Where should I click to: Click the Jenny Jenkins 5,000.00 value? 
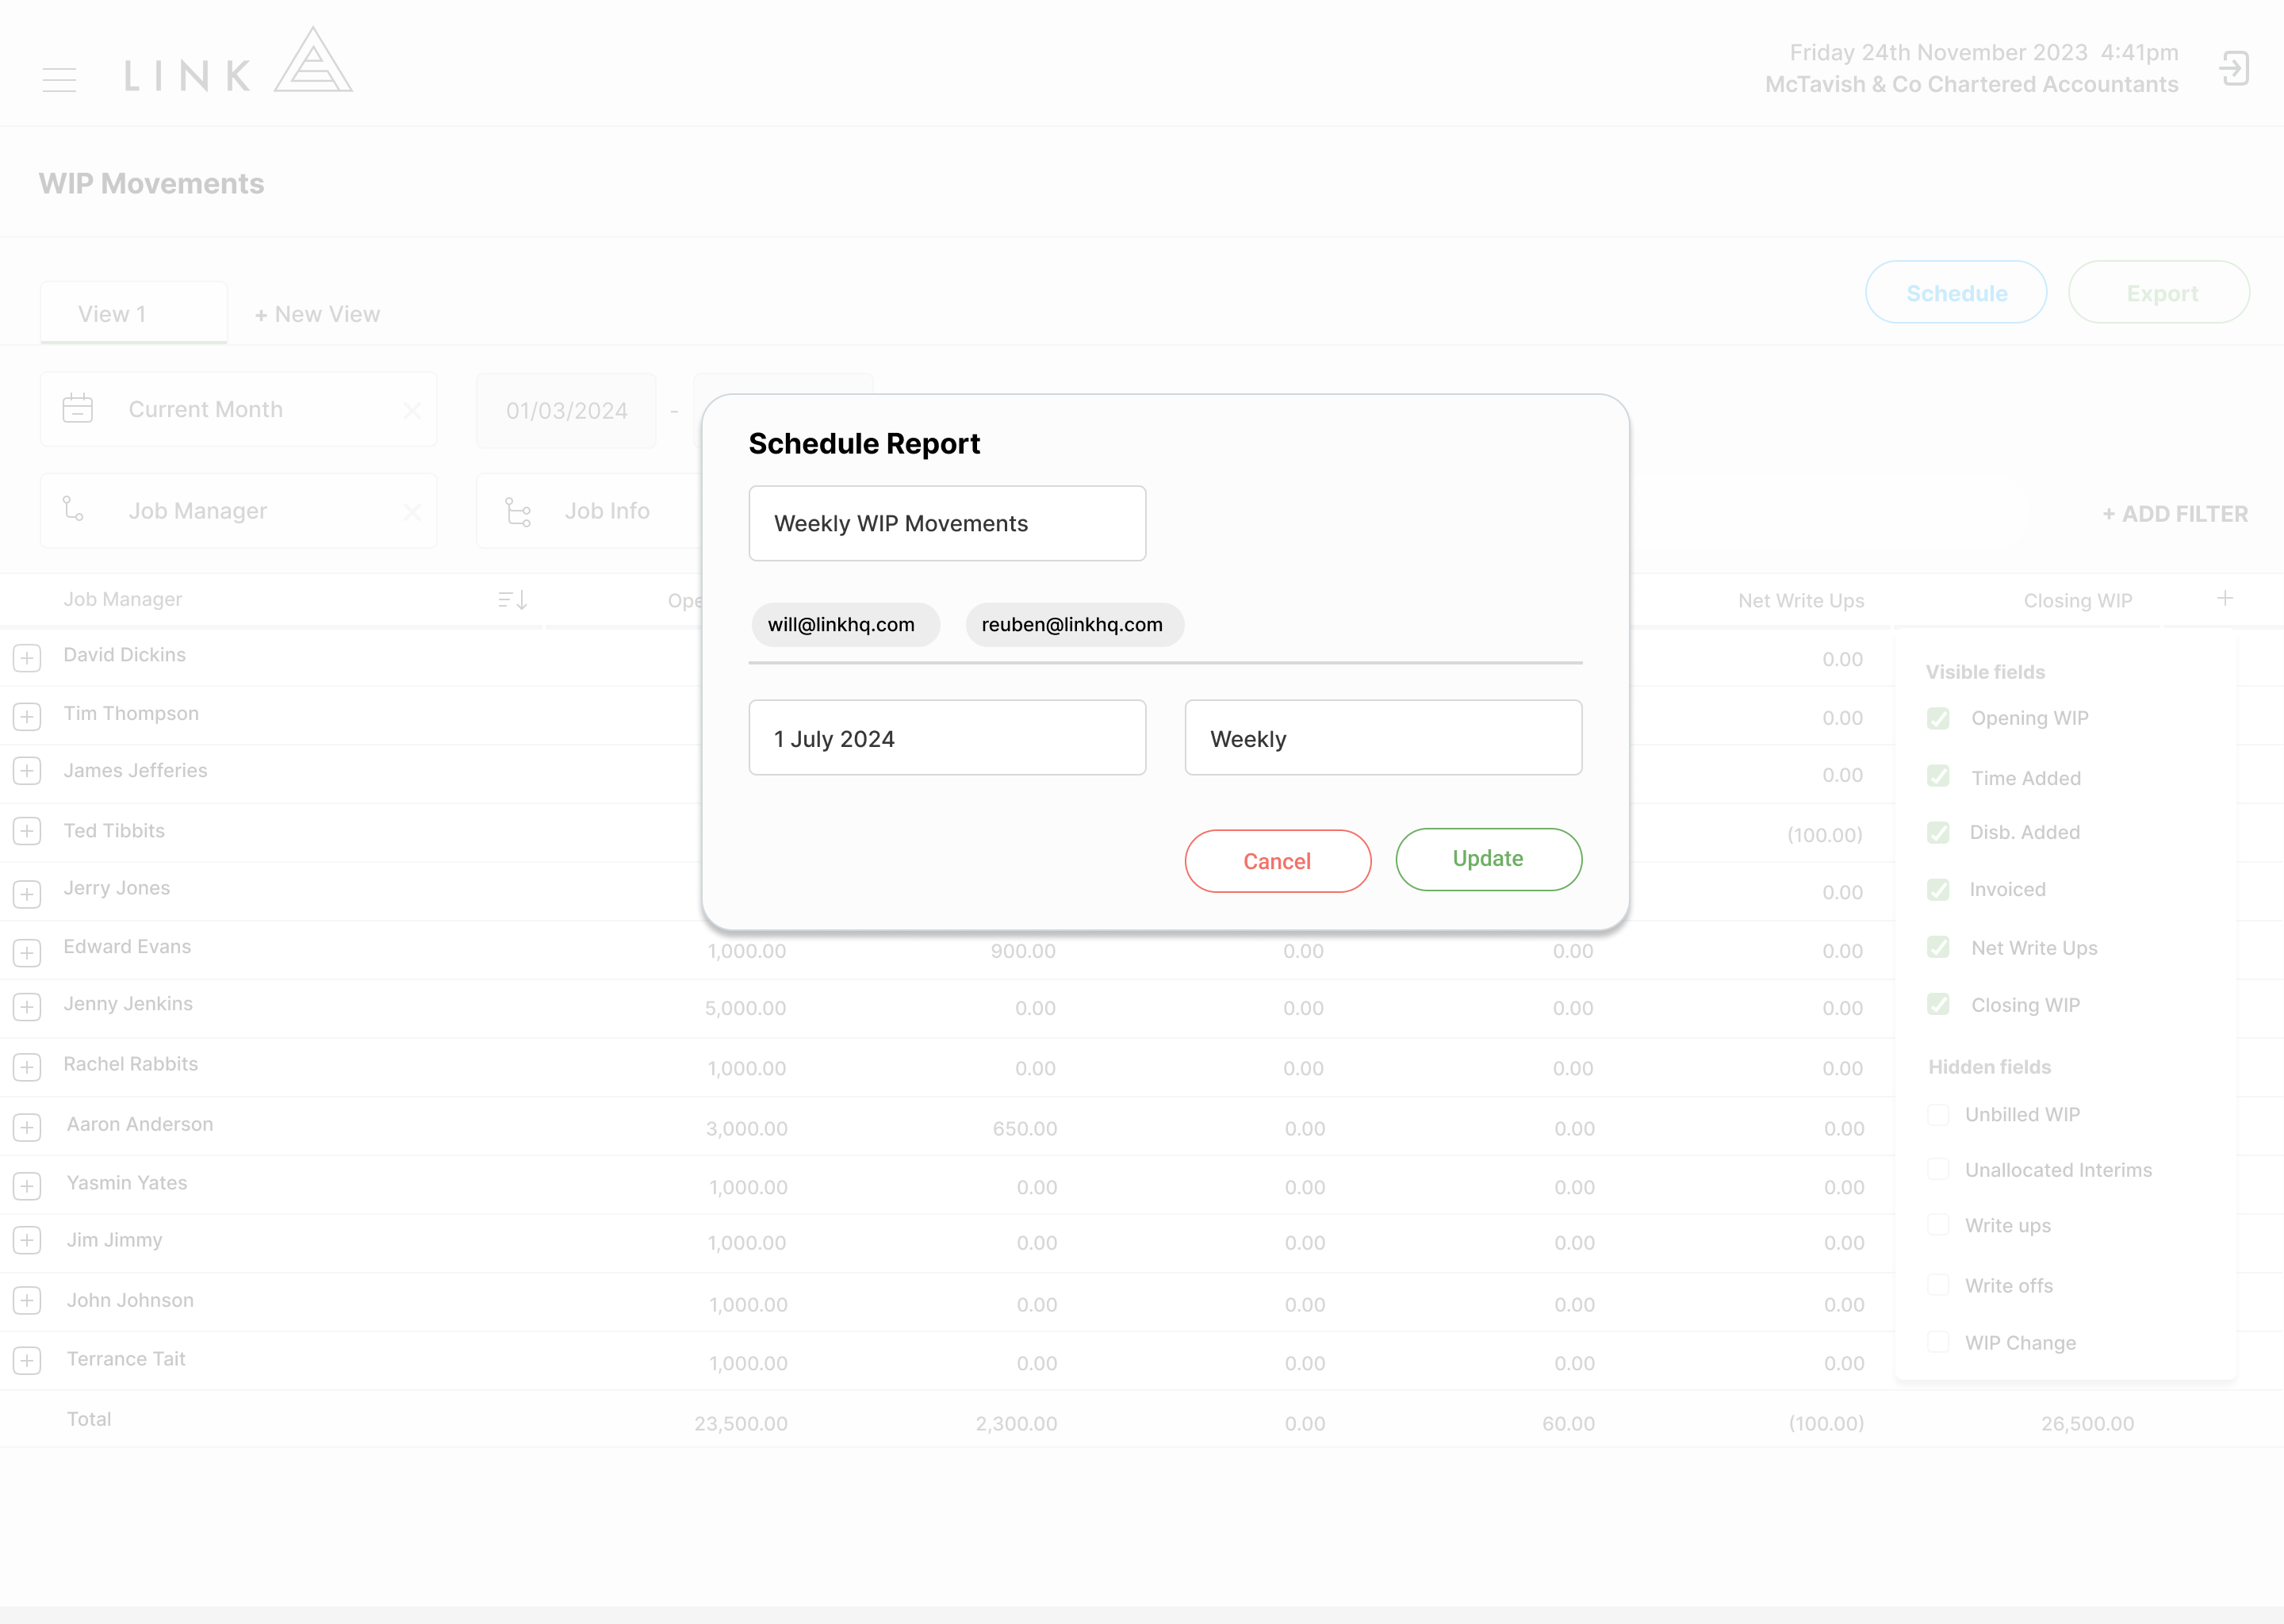[x=745, y=1008]
